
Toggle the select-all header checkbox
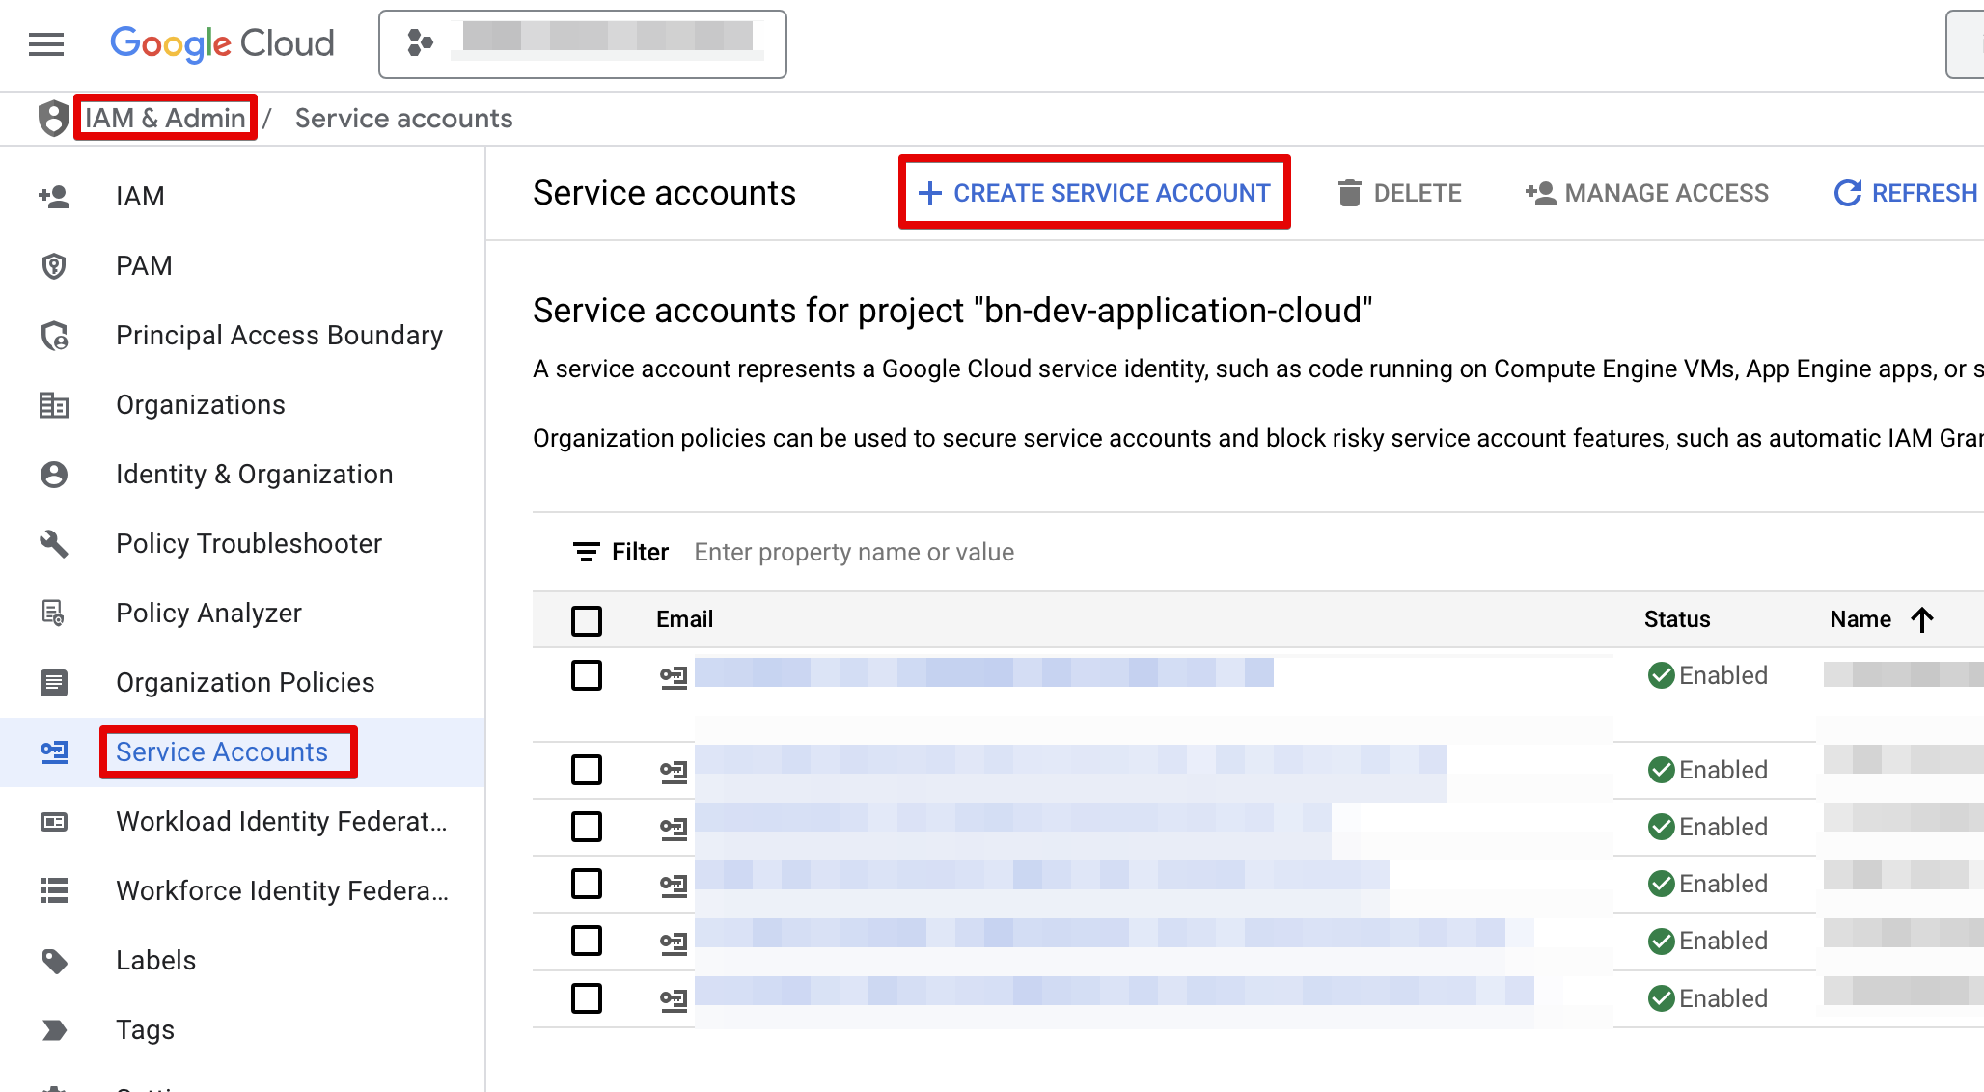pos(587,620)
